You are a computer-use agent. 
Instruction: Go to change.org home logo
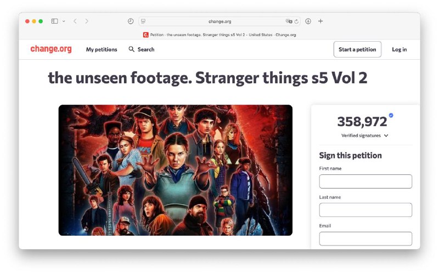point(51,49)
